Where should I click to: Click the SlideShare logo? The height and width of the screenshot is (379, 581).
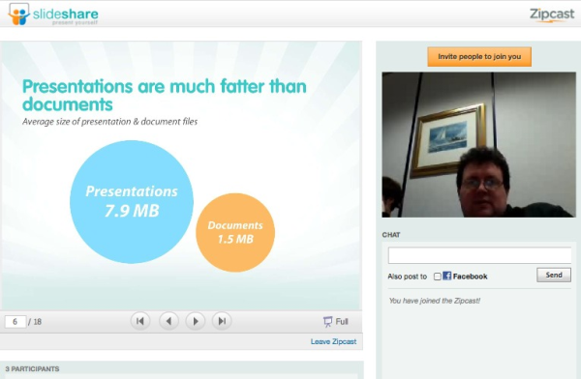coord(53,15)
